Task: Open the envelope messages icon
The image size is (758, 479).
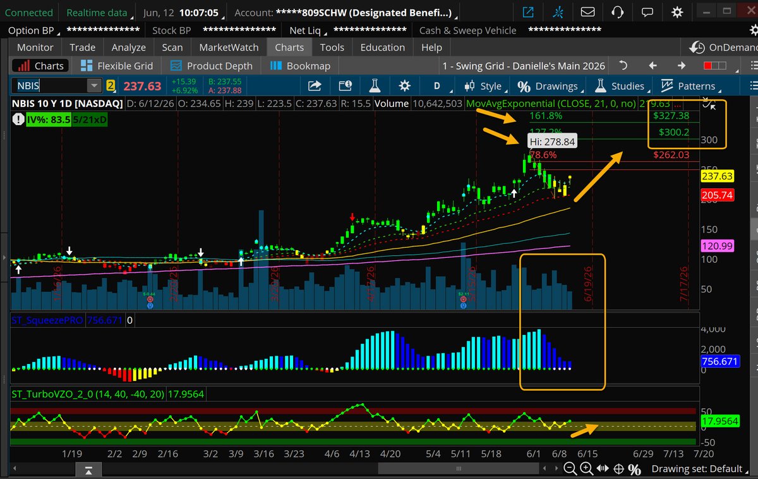Action: (588, 12)
